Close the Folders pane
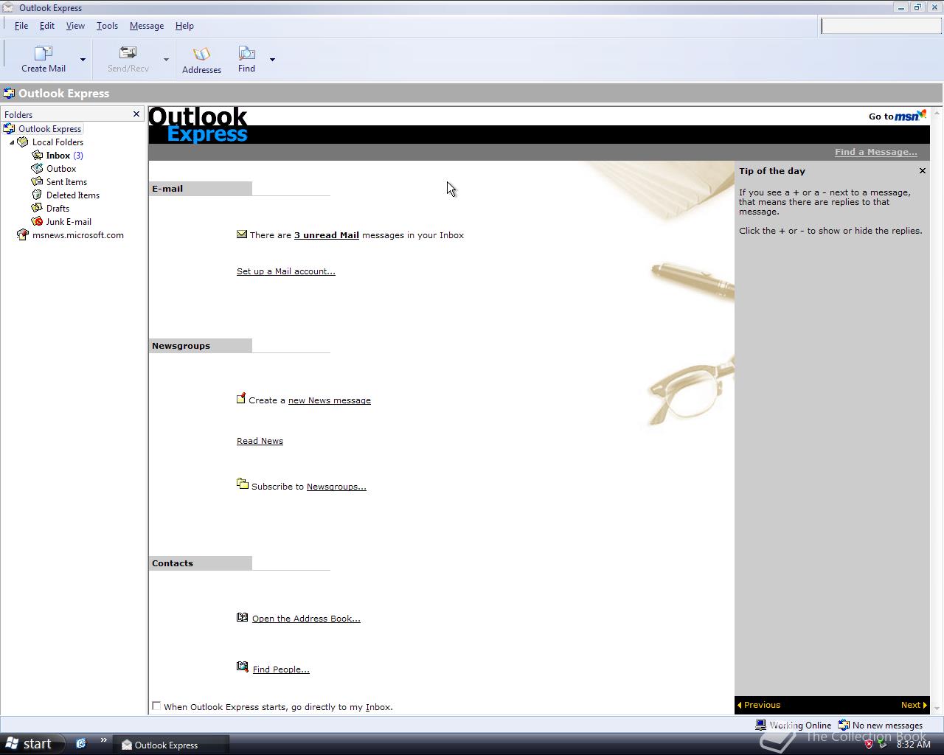Screen dimensions: 944x755 [136, 114]
